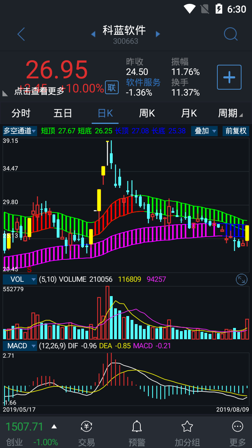This screenshot has width=252, height=448.
Task: Switch to 月K tab
Action: coord(189,113)
